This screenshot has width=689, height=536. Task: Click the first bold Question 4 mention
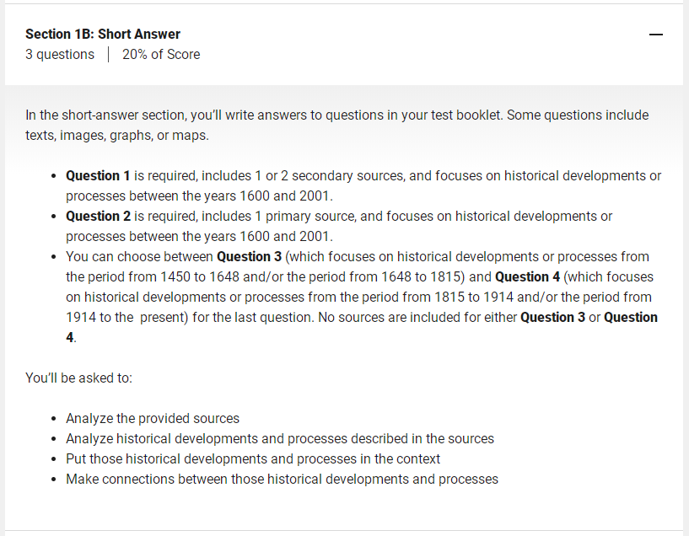(527, 276)
